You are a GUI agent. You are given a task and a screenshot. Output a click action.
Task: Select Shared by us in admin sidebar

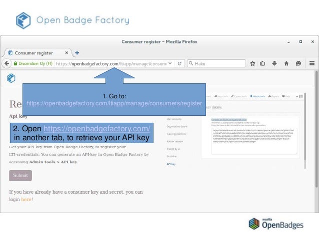[173, 149]
